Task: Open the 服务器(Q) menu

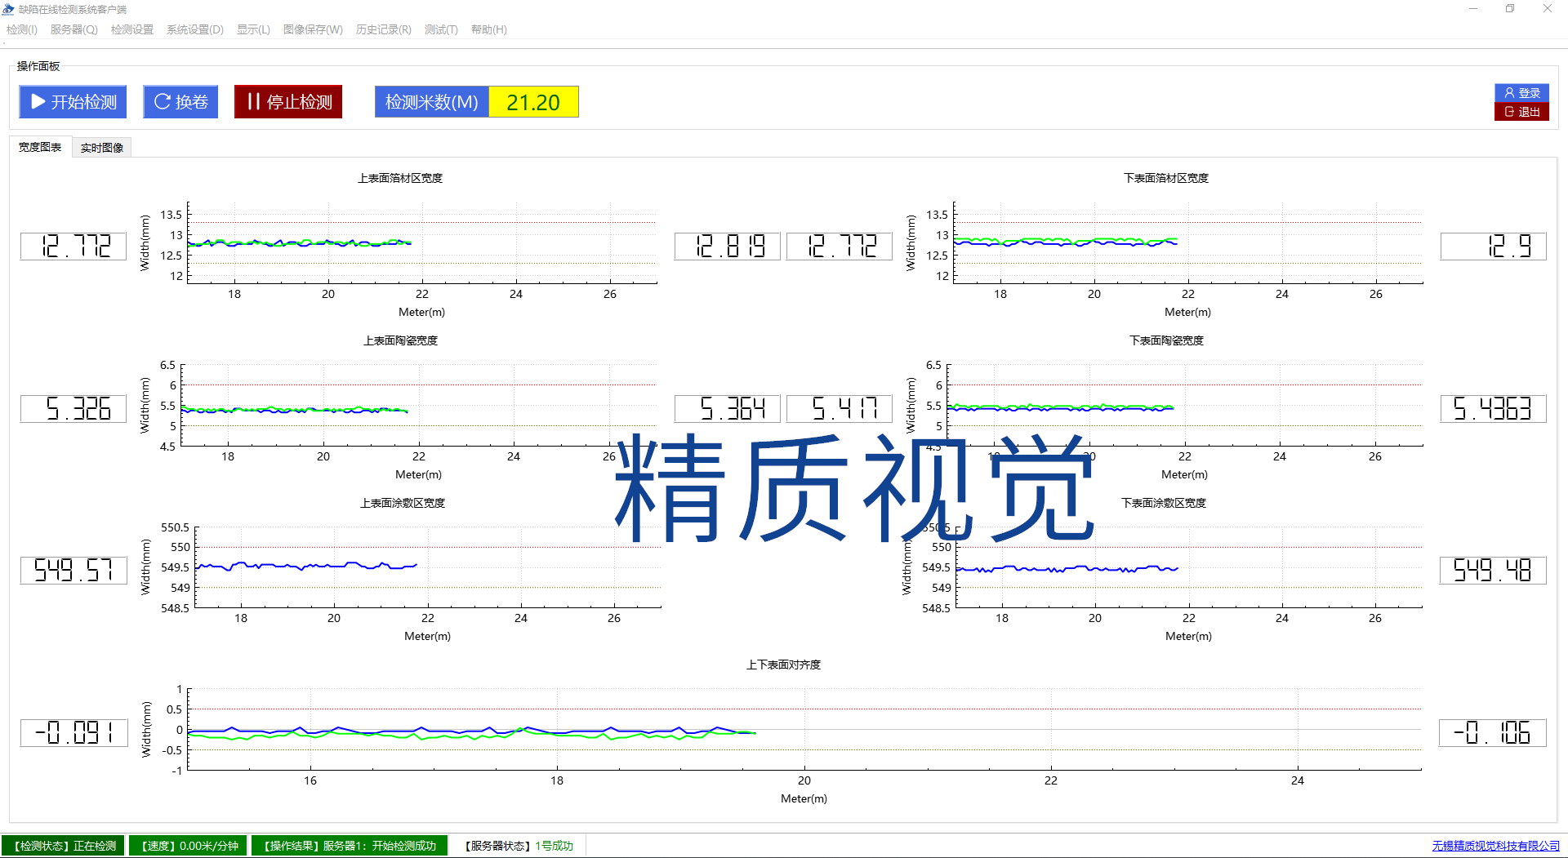Action: (73, 29)
